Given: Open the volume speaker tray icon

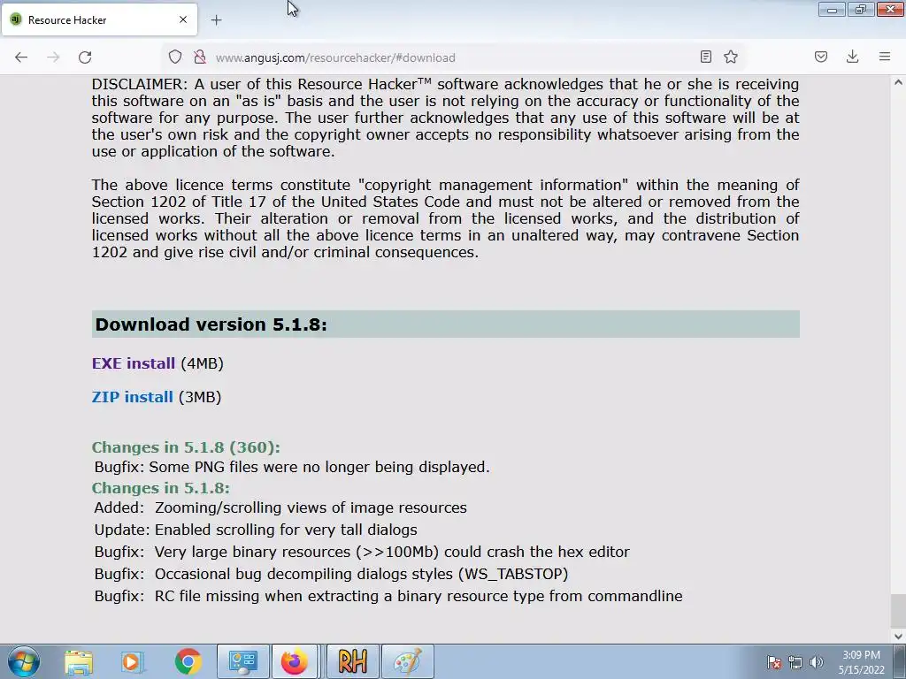Looking at the screenshot, I should tap(816, 662).
